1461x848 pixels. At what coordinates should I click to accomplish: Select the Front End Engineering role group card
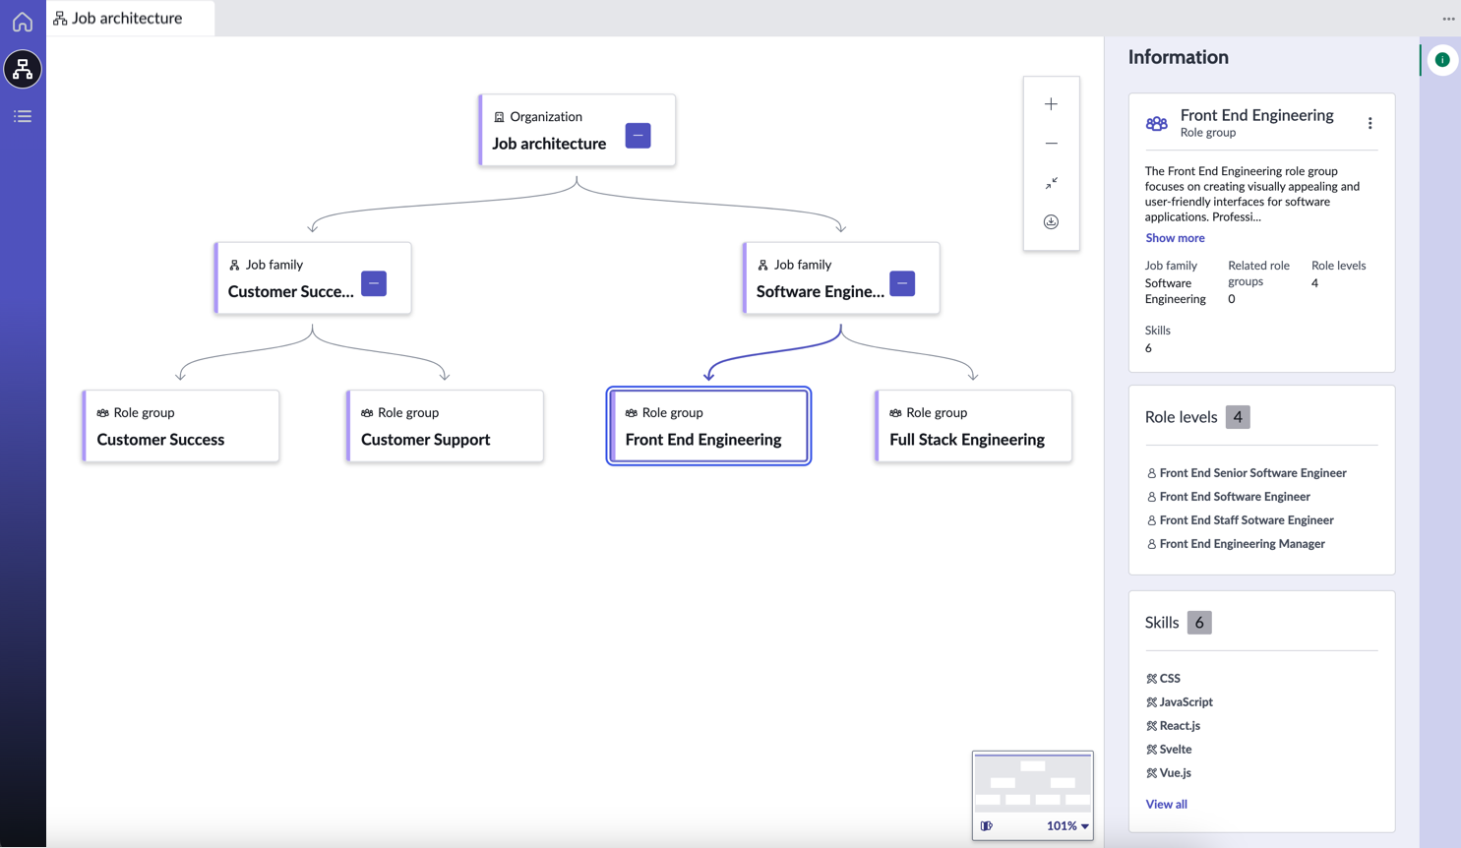pos(709,426)
